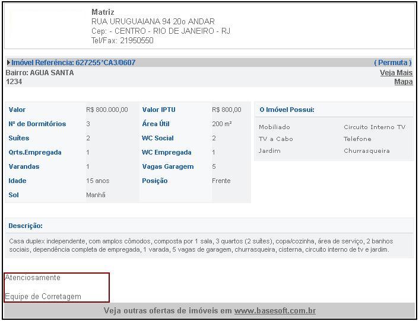This screenshot has width=419, height=321.
Task: Open the Veja Mais link
Action: (396, 73)
